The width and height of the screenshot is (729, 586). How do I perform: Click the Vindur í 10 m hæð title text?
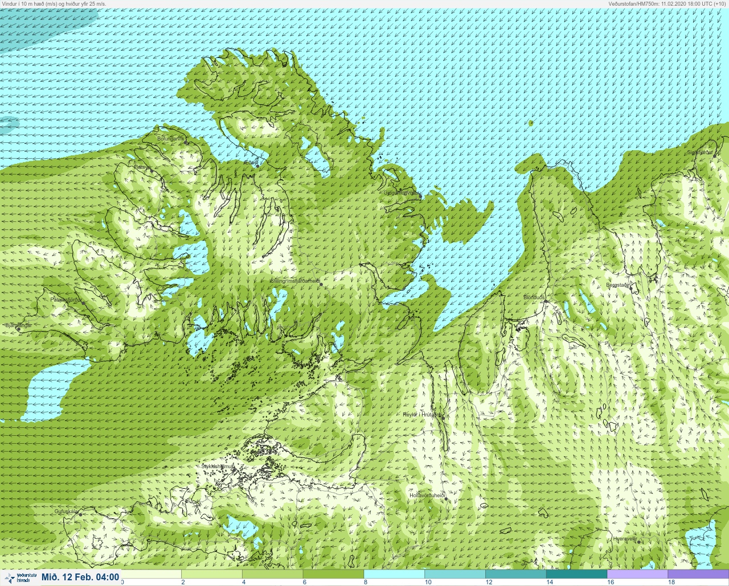click(54, 3)
